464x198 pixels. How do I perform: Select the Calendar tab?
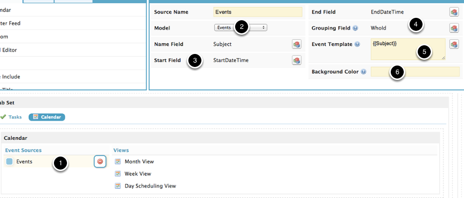tap(47, 117)
